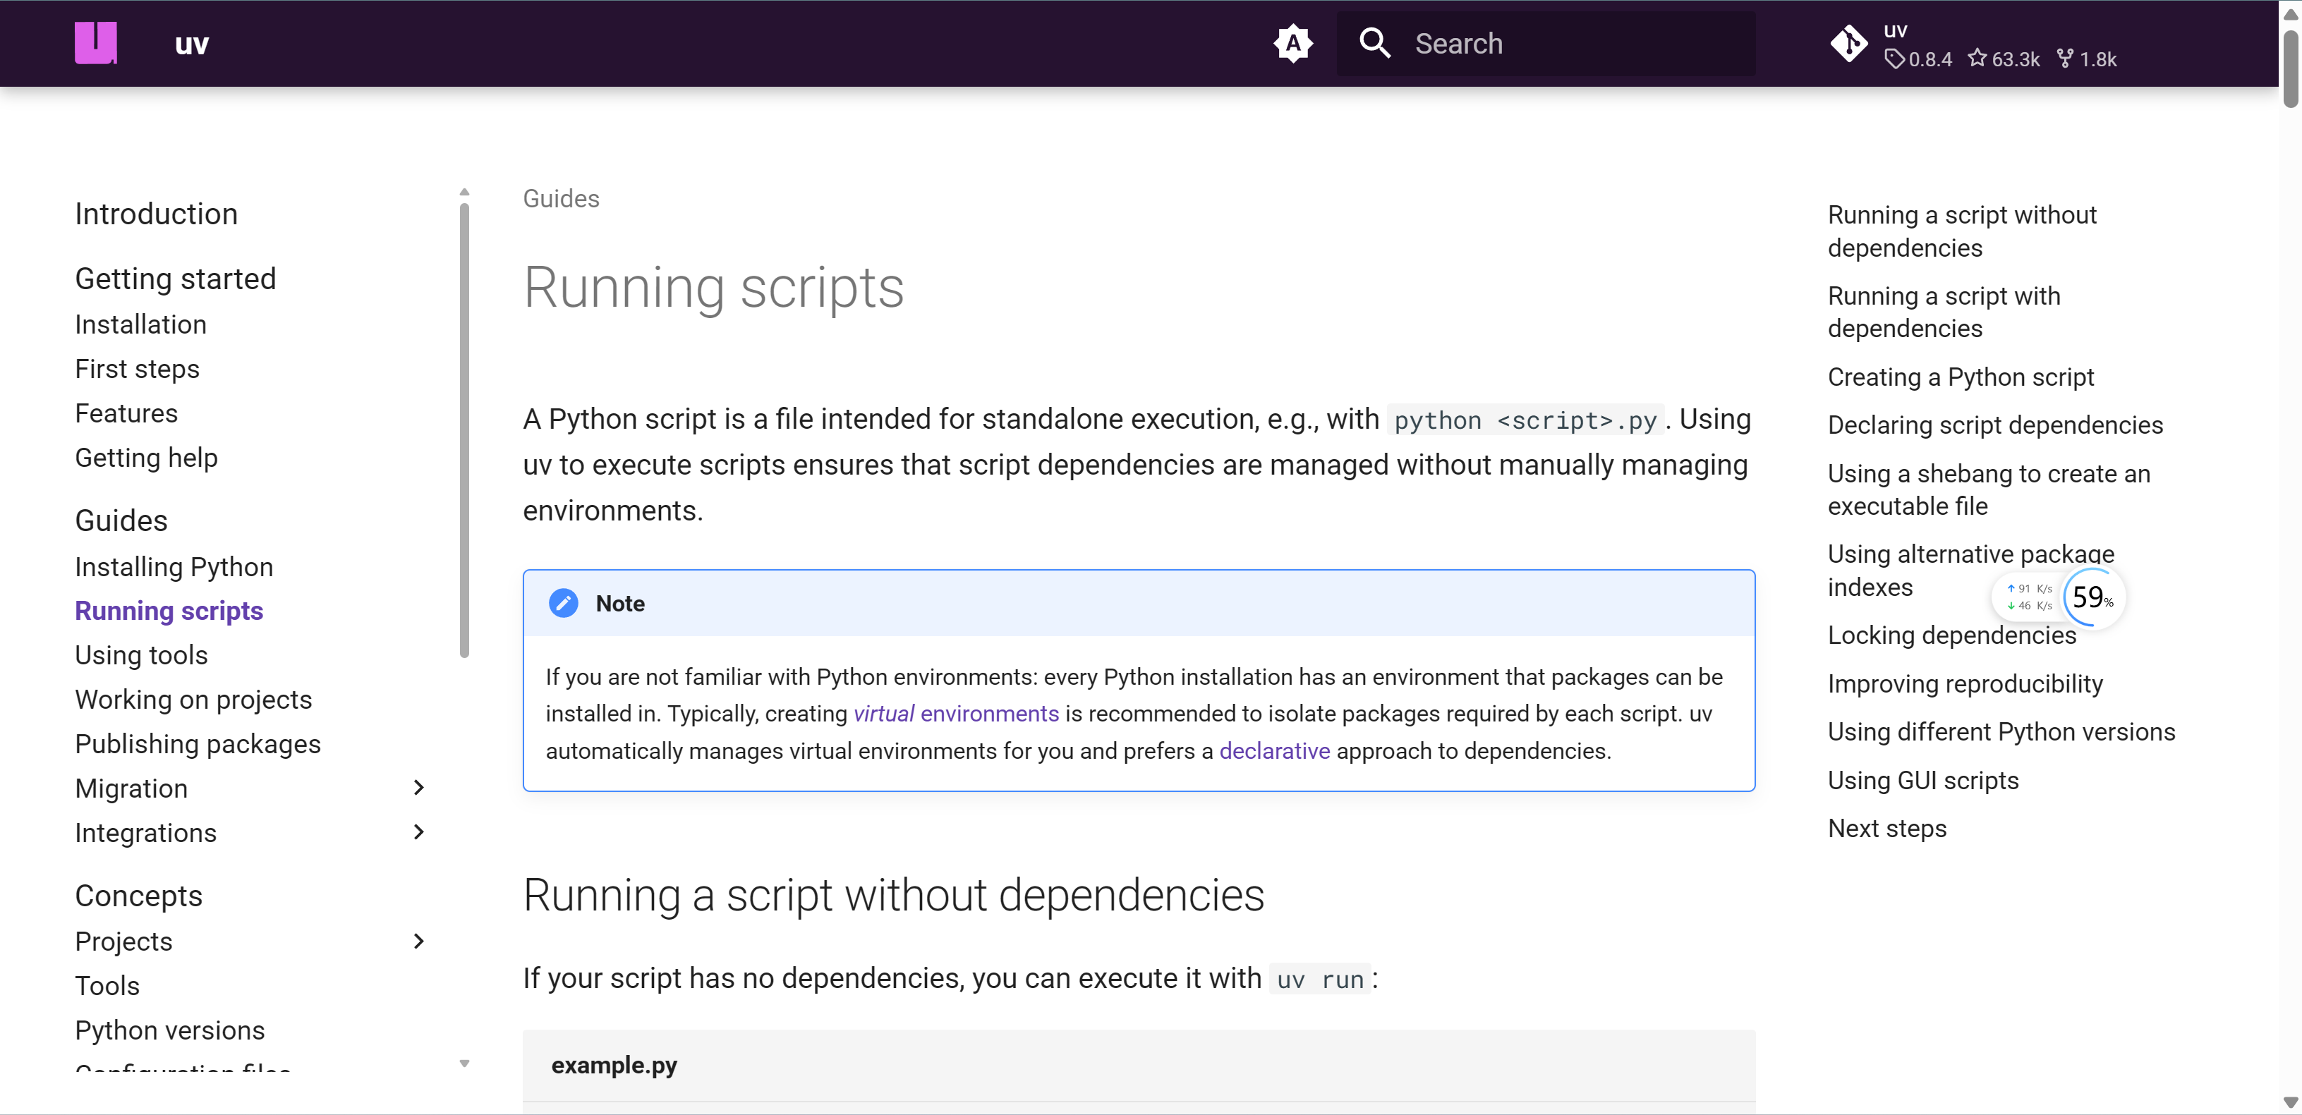Click the uv site title text
Screen dimensions: 2302x1115
click(191, 44)
